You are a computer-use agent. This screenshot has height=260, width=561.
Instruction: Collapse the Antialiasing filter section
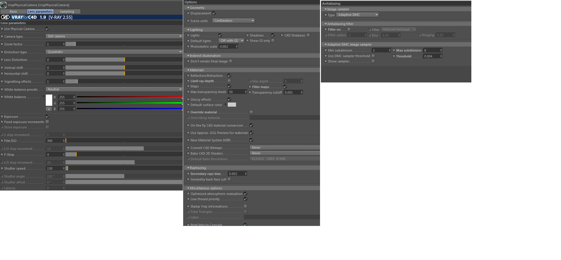tap(326, 24)
